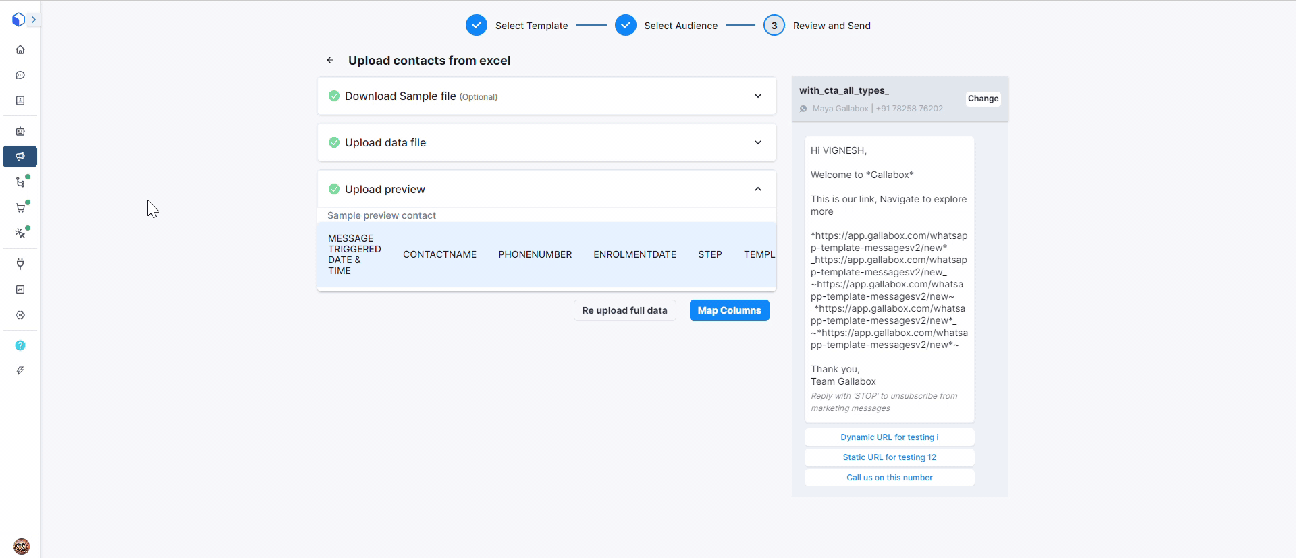Viewport: 1296px width, 558px height.
Task: Expand the Upload data file section
Action: [757, 142]
